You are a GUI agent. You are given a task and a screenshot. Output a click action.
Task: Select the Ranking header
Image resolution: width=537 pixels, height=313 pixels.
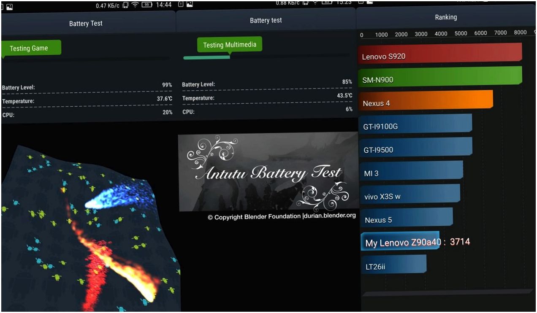pos(446,17)
